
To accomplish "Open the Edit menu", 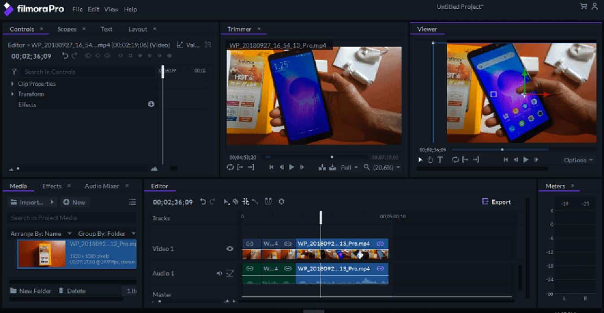I will click(x=93, y=9).
